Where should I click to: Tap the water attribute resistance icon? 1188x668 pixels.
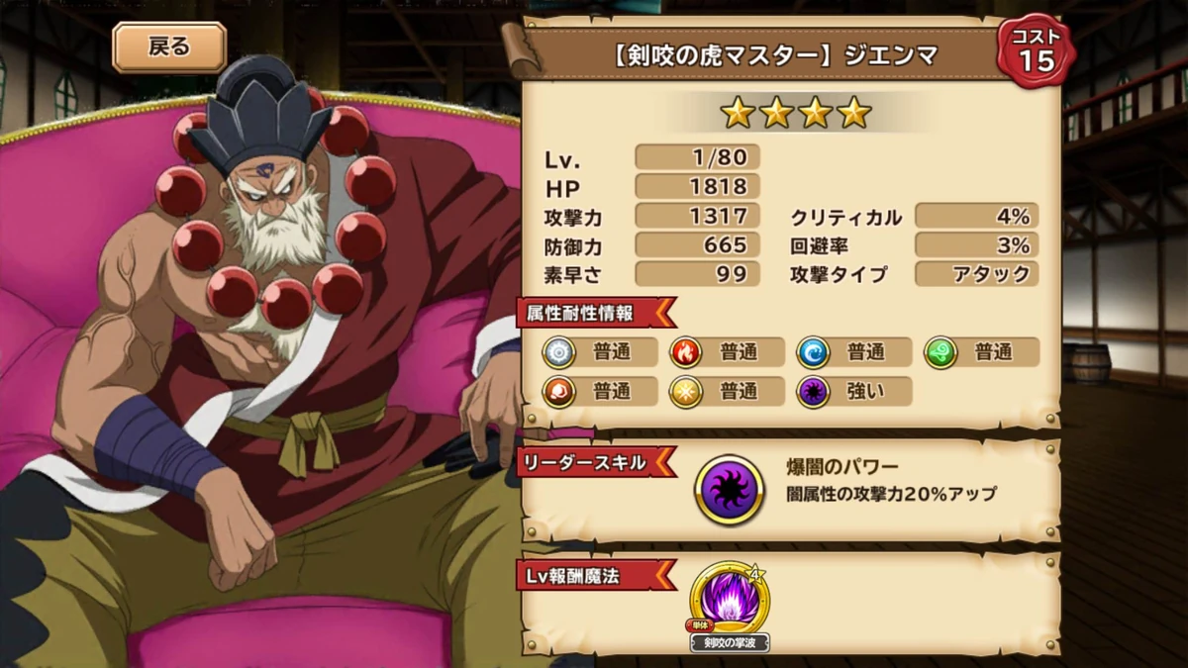813,351
